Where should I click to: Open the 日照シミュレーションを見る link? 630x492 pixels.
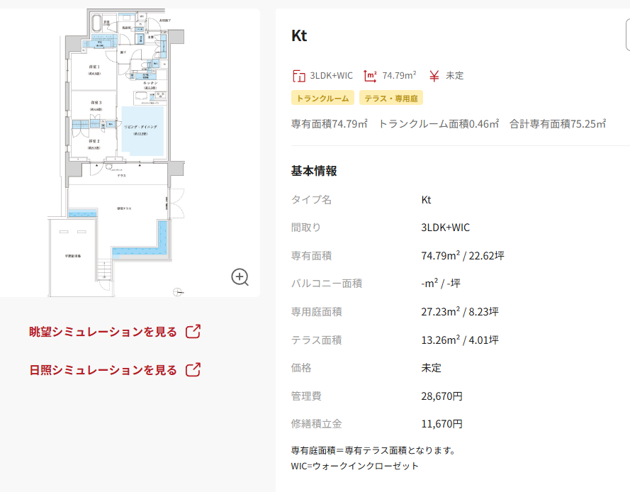click(x=103, y=370)
